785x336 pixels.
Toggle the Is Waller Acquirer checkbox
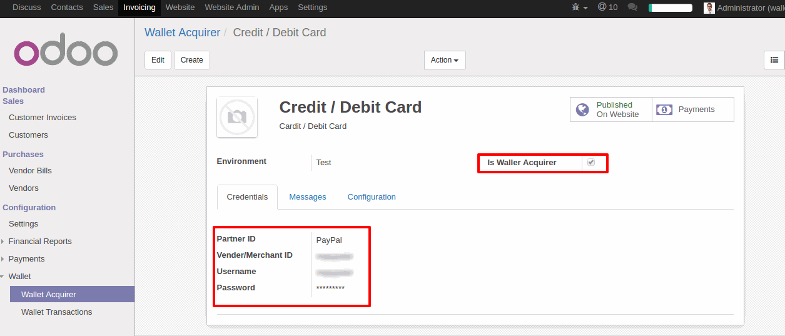tap(591, 163)
